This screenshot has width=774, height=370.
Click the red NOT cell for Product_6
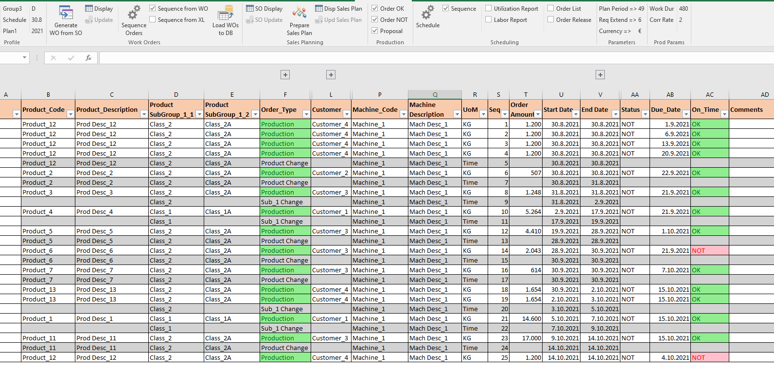(x=710, y=250)
